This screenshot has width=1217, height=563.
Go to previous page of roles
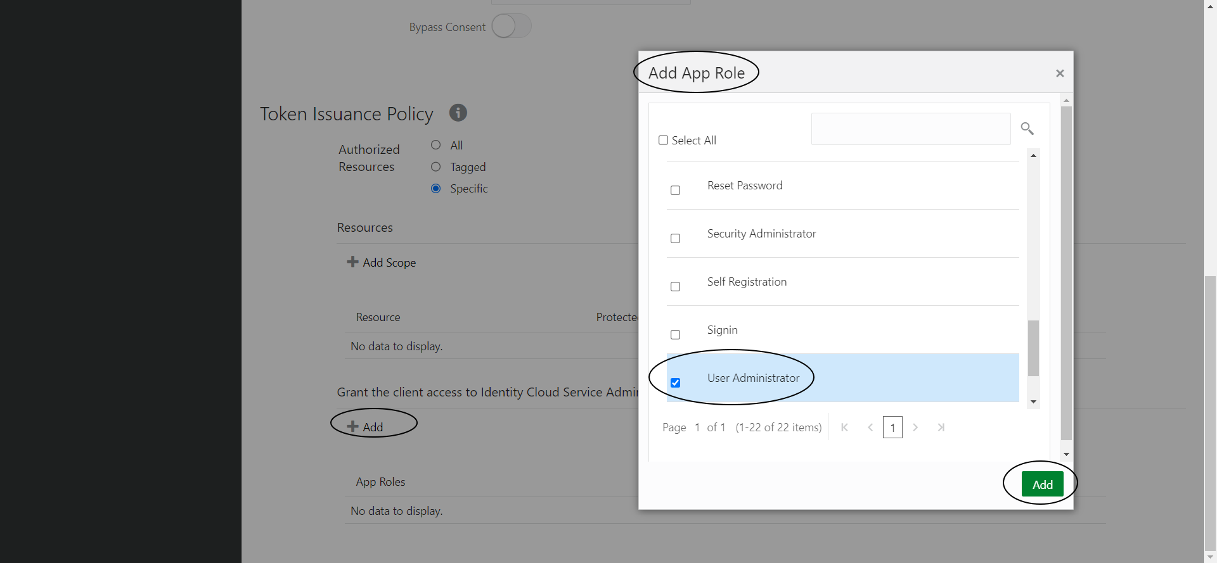coord(870,427)
